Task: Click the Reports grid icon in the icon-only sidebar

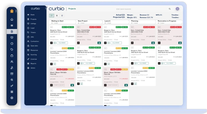Action: [12, 92]
